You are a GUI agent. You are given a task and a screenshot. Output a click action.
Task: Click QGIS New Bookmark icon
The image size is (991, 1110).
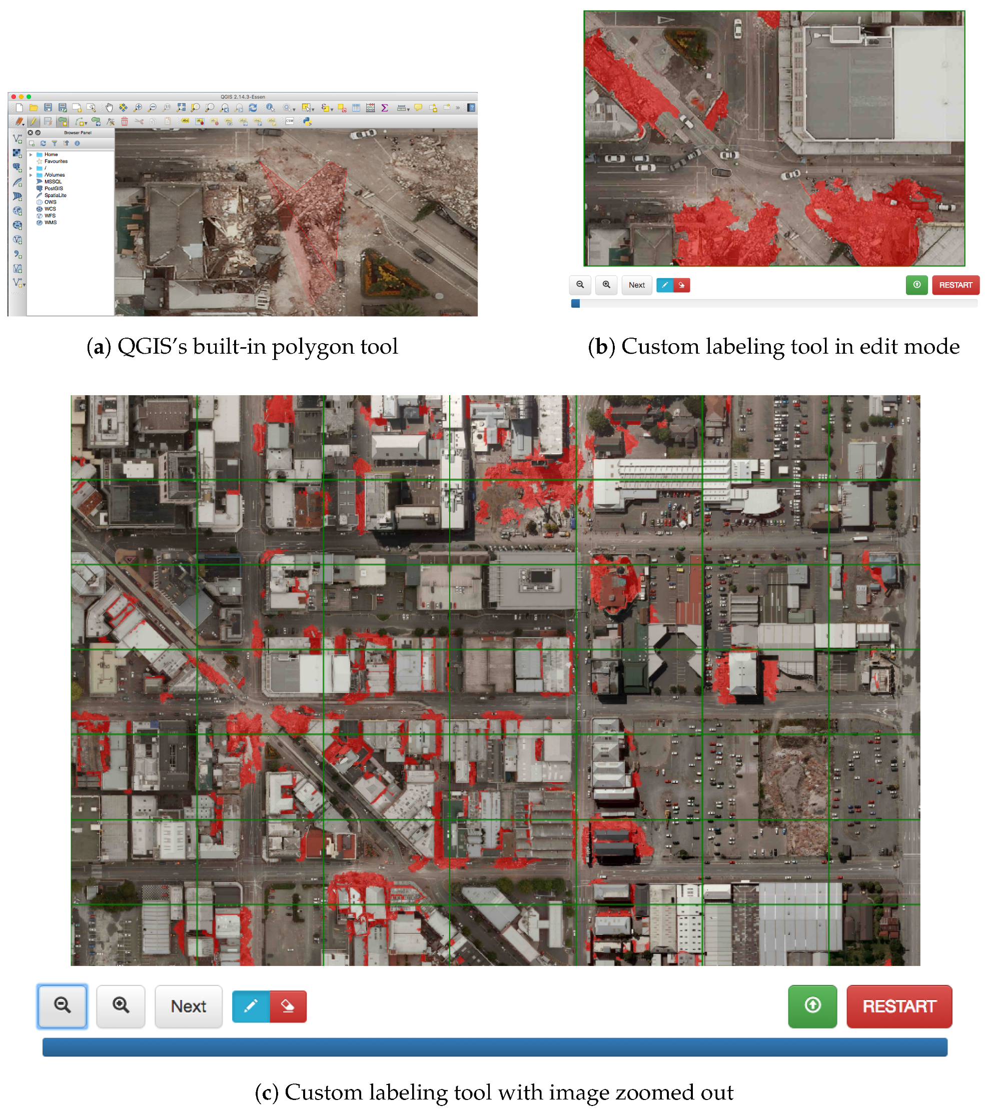point(433,108)
